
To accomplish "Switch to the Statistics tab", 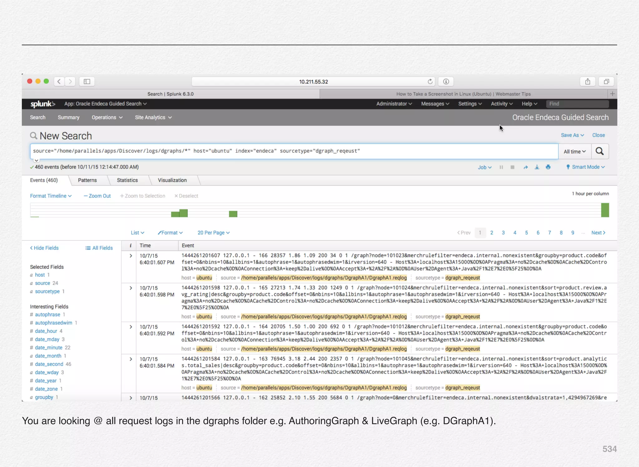I will (127, 180).
